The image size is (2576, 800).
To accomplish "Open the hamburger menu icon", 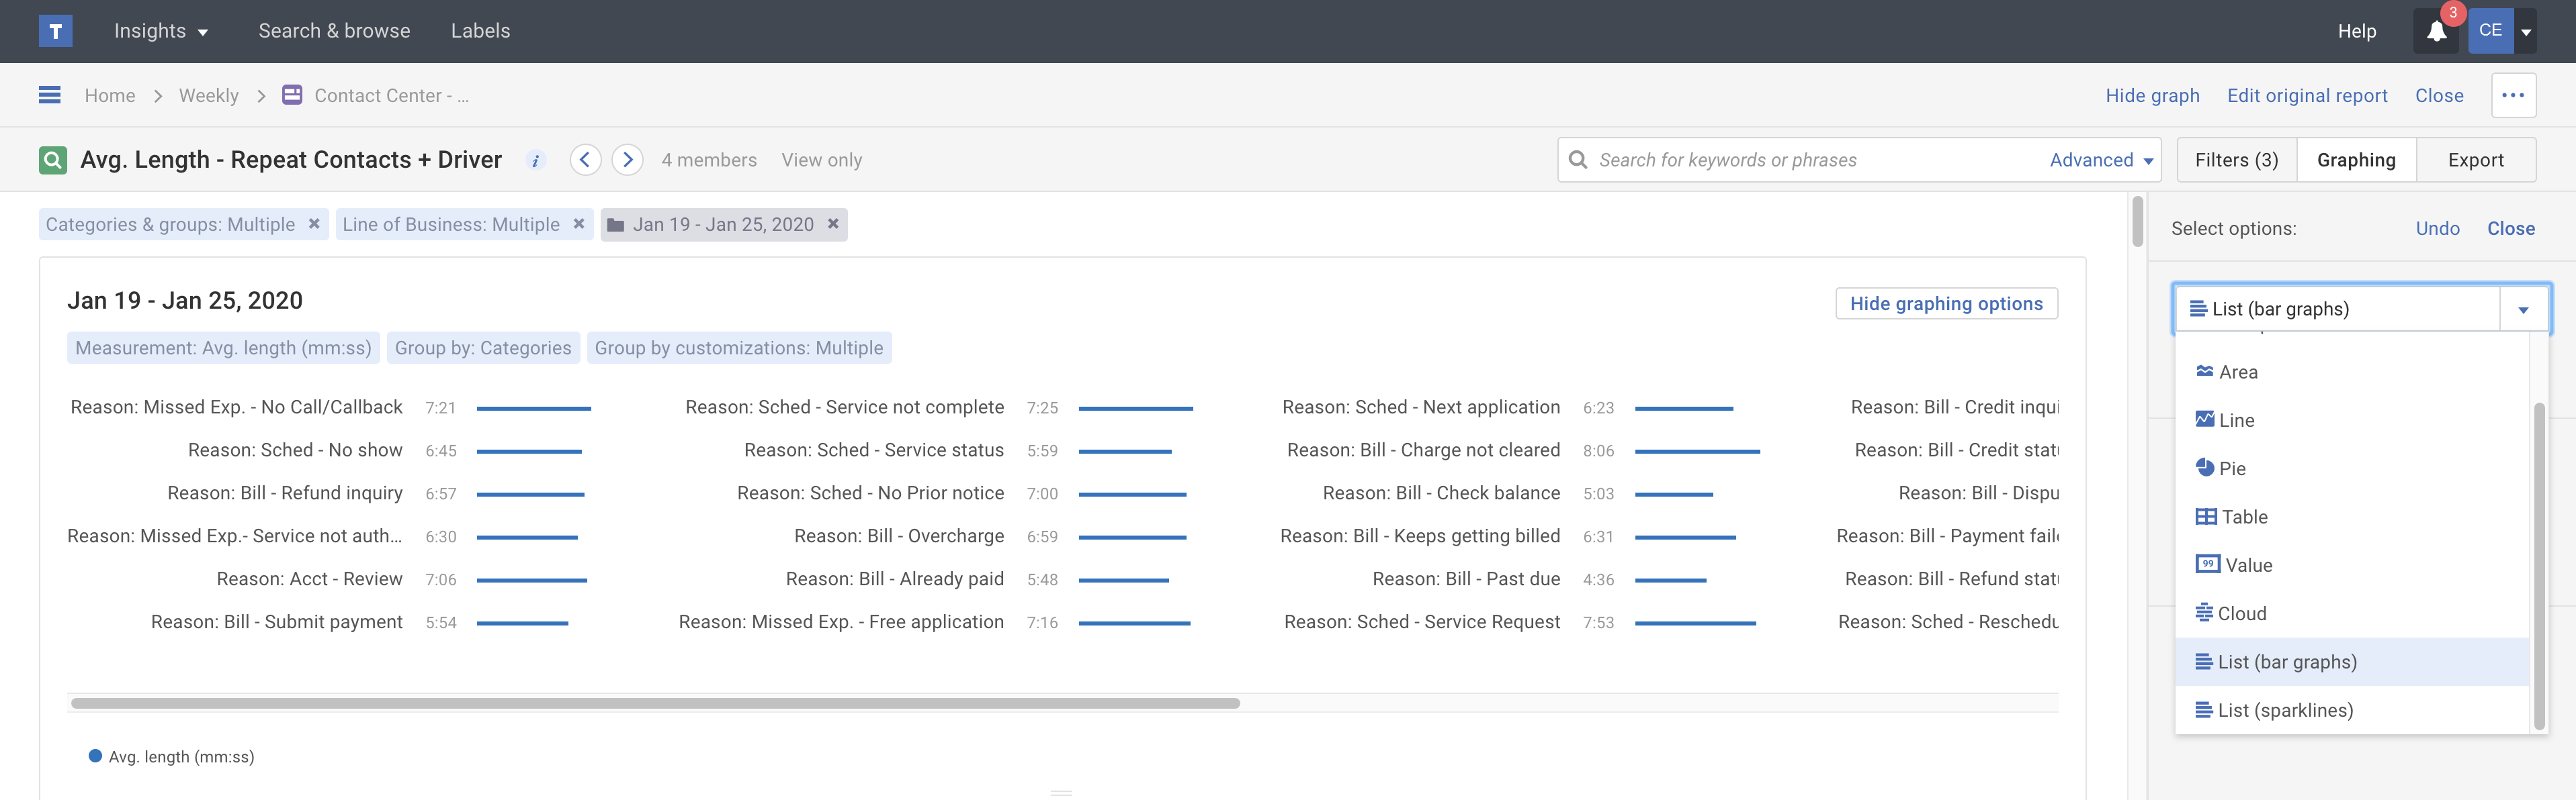I will pyautogui.click(x=50, y=95).
